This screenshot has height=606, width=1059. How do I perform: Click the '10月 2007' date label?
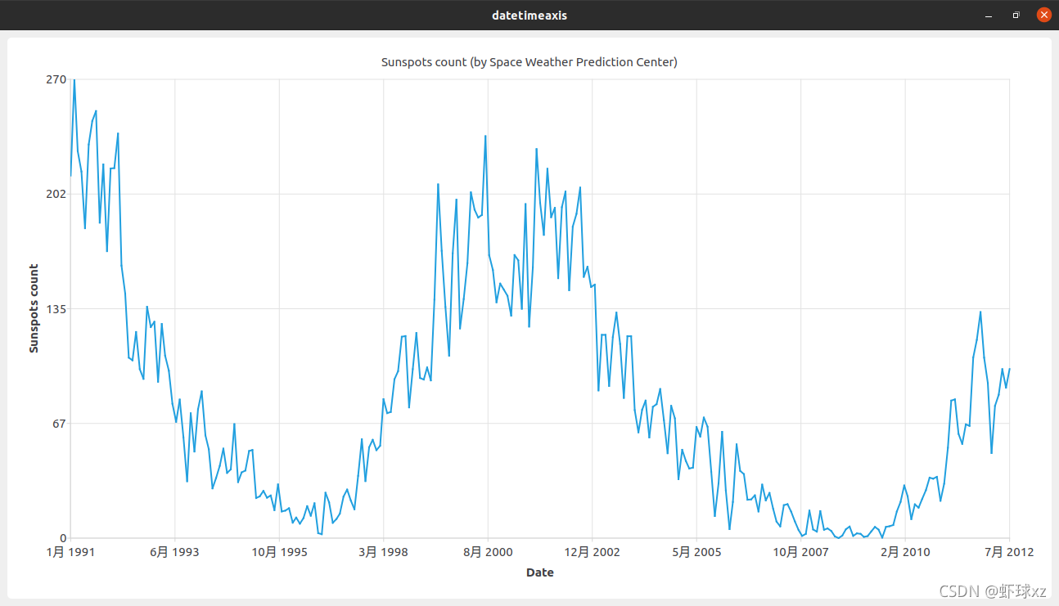800,552
